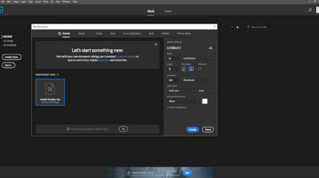This screenshot has width=319, height=178.
Task: Switch to the Saved tab
Action: point(81,34)
